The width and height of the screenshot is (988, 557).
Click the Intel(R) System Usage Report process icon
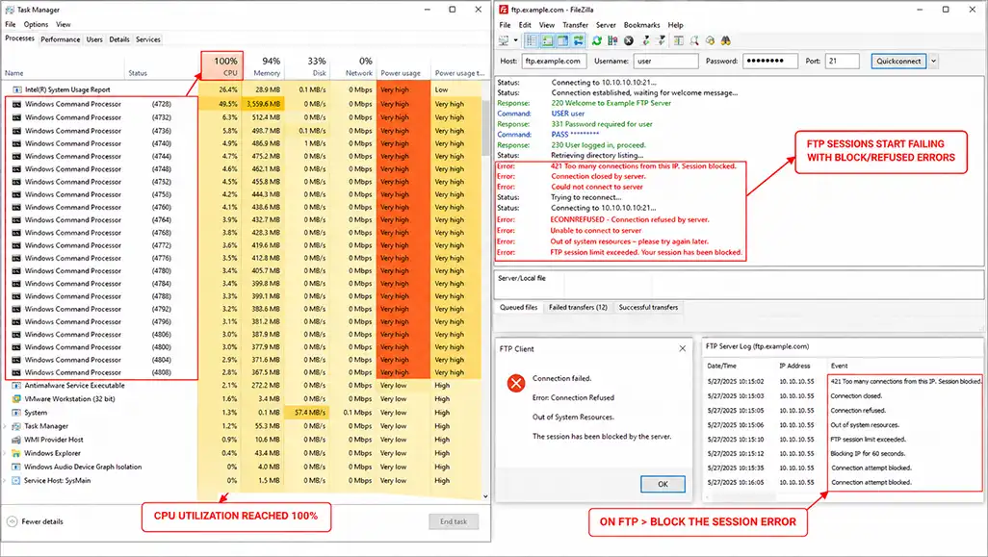tap(17, 90)
